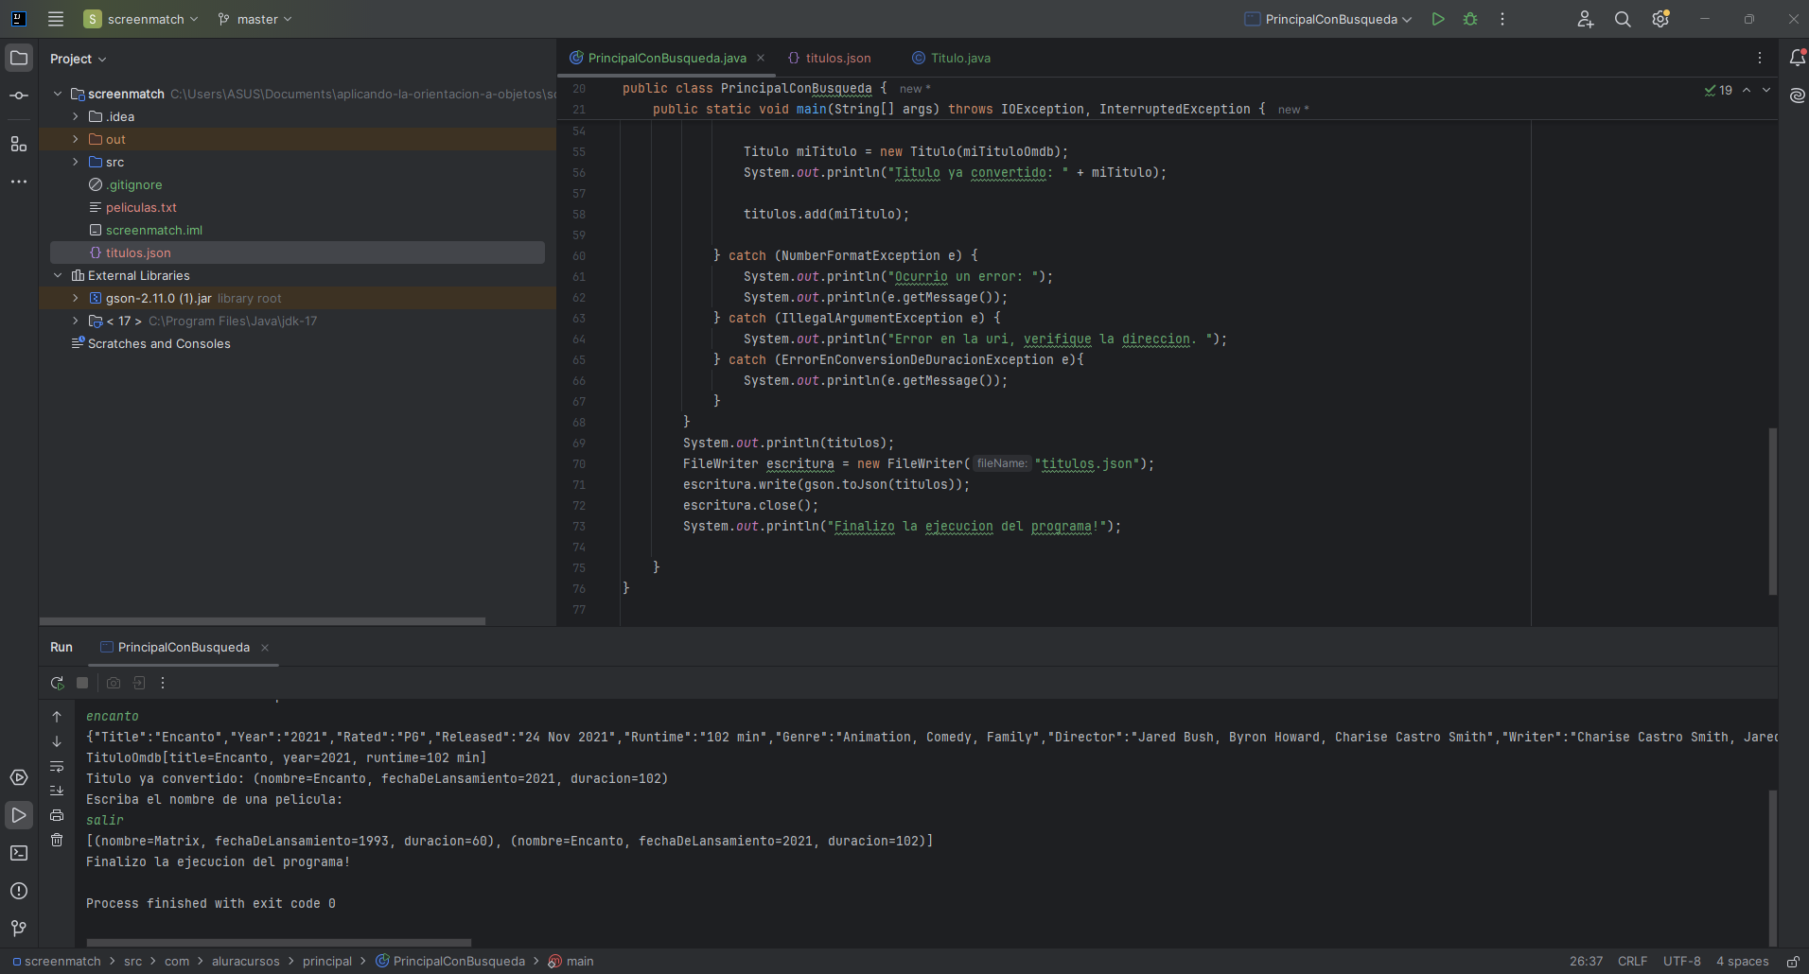This screenshot has width=1809, height=974.
Task: Open the Terminal tool window
Action: [x=19, y=853]
